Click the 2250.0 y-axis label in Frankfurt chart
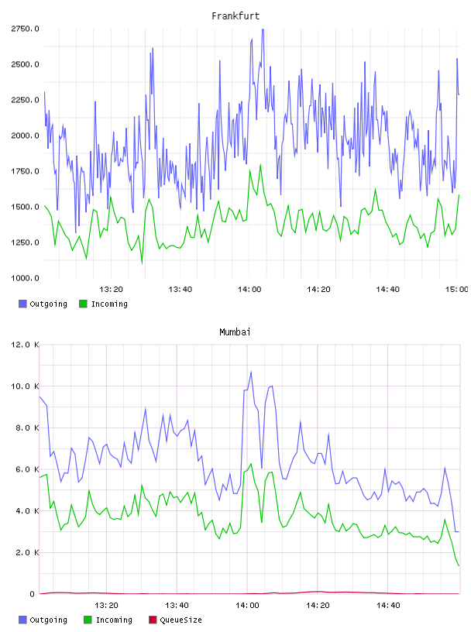This screenshot has width=471, height=632. tap(25, 100)
